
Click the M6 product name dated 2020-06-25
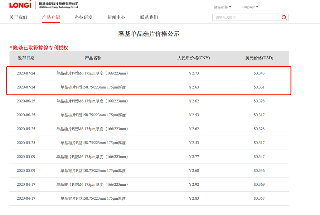(92, 101)
